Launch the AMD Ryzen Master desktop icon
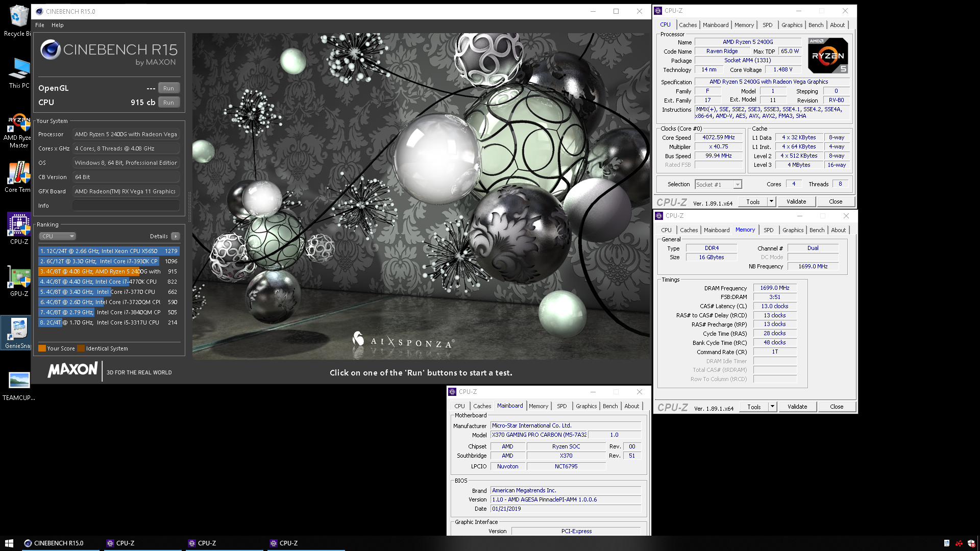 coord(19,131)
